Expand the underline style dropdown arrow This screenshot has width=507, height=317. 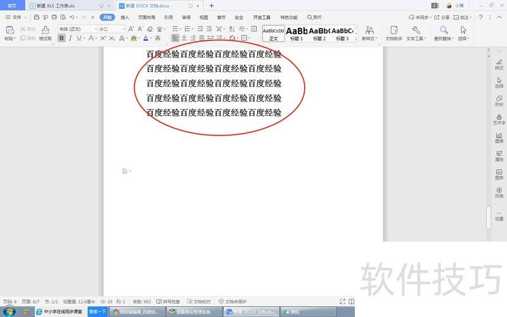[x=84, y=38]
